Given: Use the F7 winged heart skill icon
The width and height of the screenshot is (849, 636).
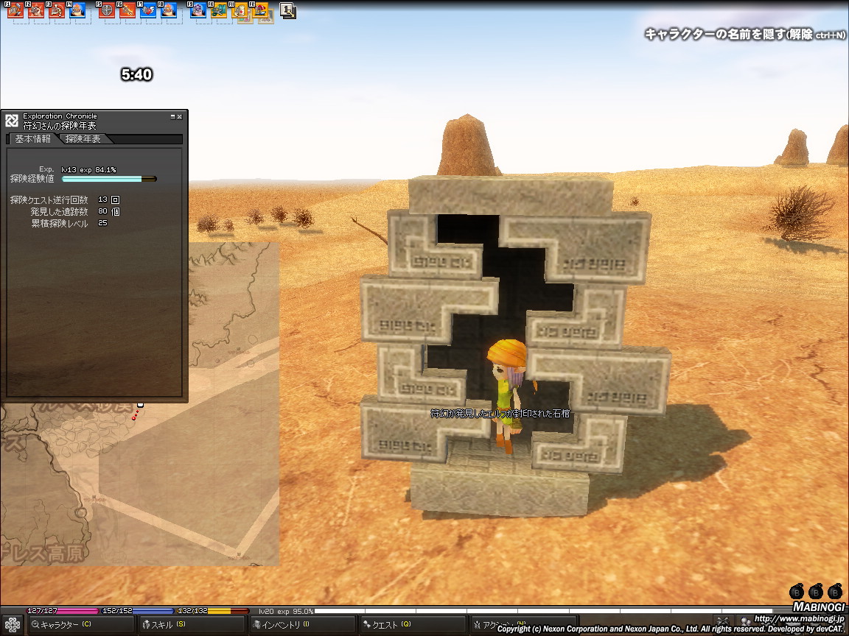Looking at the screenshot, I should [x=148, y=10].
